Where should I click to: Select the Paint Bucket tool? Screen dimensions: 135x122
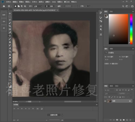click(x=10, y=51)
